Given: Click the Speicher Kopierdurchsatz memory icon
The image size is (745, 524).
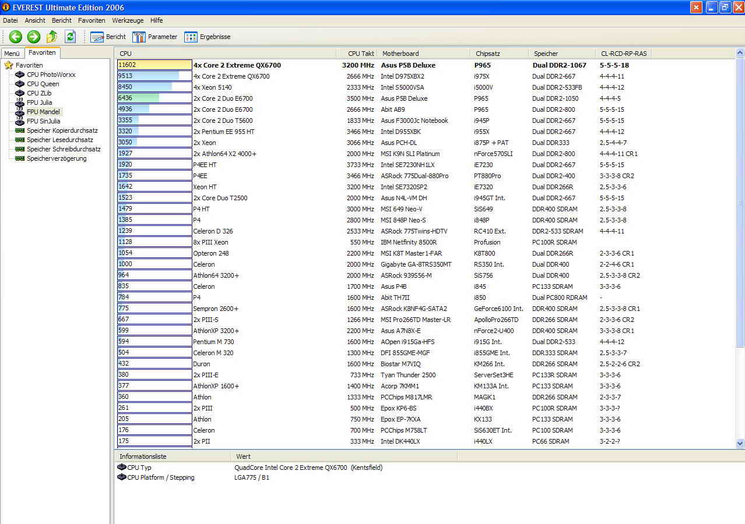Looking at the screenshot, I should (x=20, y=130).
